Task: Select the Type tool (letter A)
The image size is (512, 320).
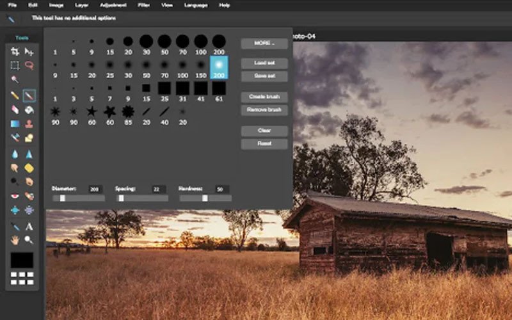Action: pos(29,227)
